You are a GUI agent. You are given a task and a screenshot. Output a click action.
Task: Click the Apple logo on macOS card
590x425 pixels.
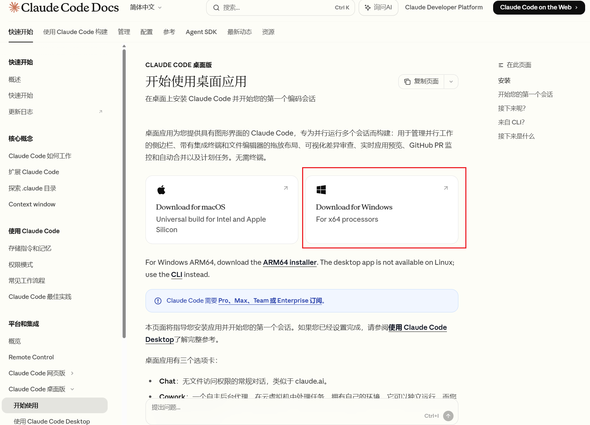[x=161, y=190]
